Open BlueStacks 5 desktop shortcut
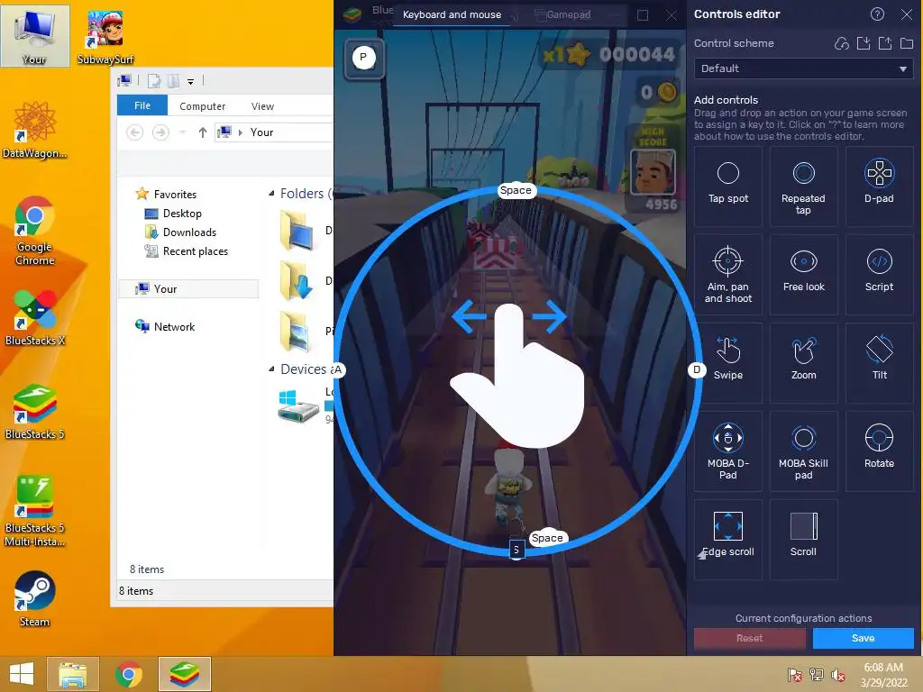This screenshot has width=923, height=692. pyautogui.click(x=35, y=411)
